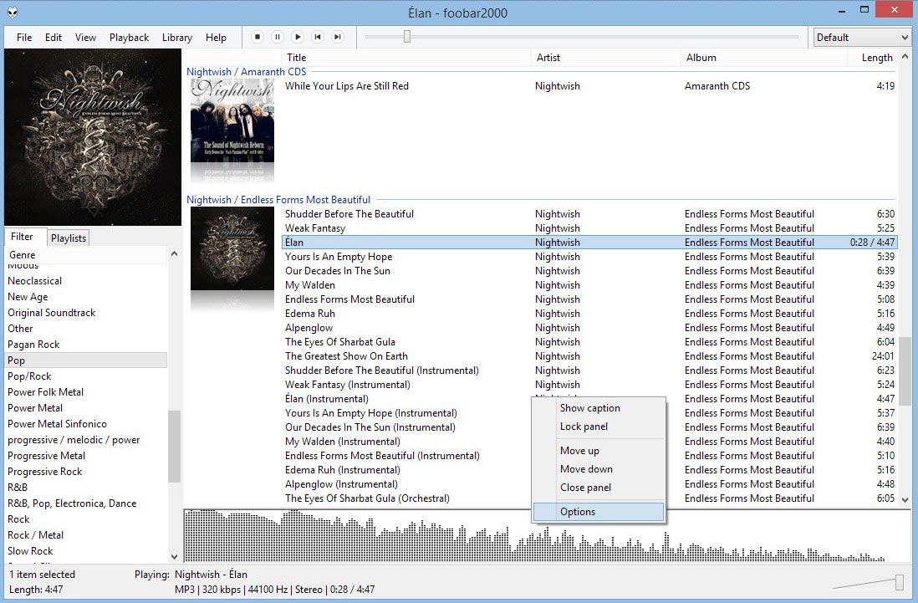The height and width of the screenshot is (603, 918).
Task: Open Options from context menu
Action: point(599,512)
